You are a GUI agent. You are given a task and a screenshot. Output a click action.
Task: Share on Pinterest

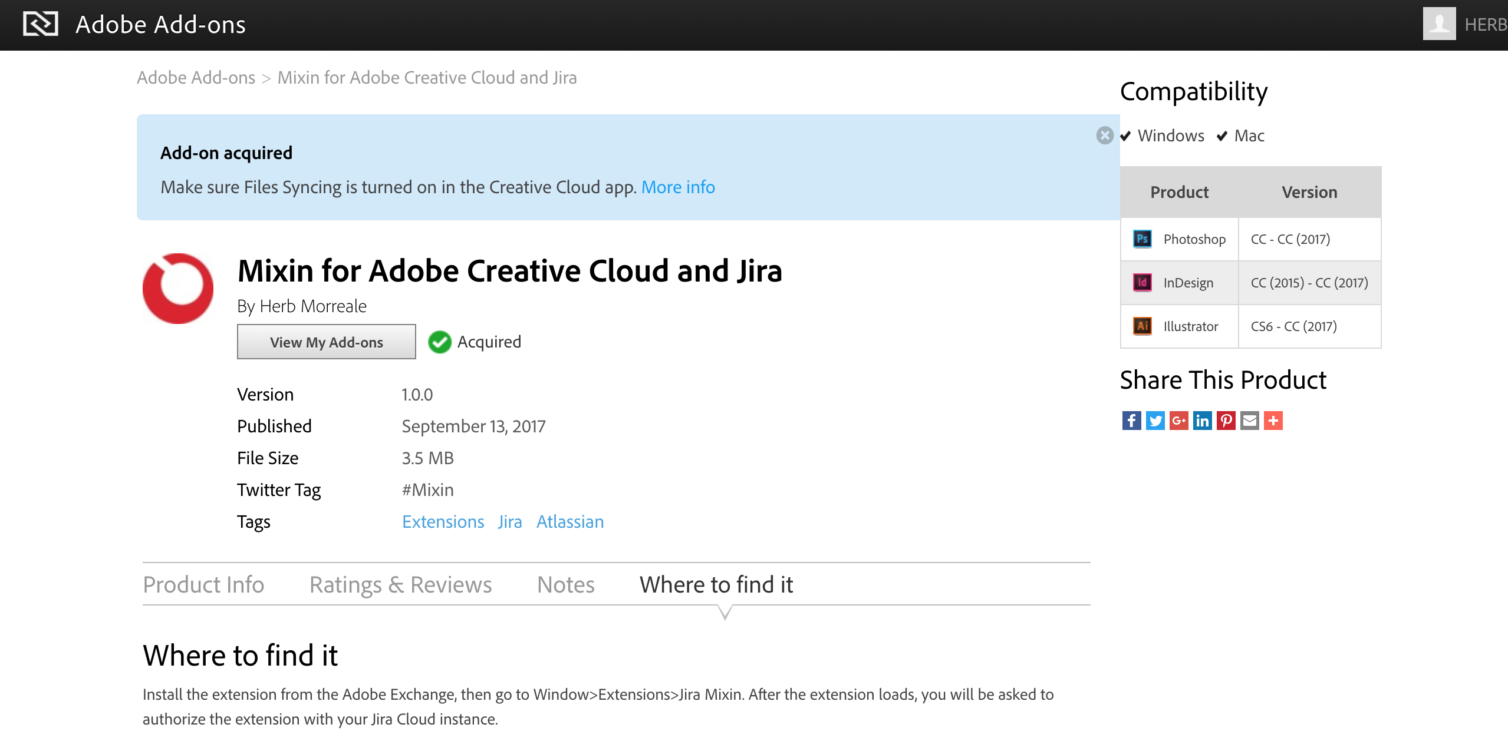pos(1226,421)
